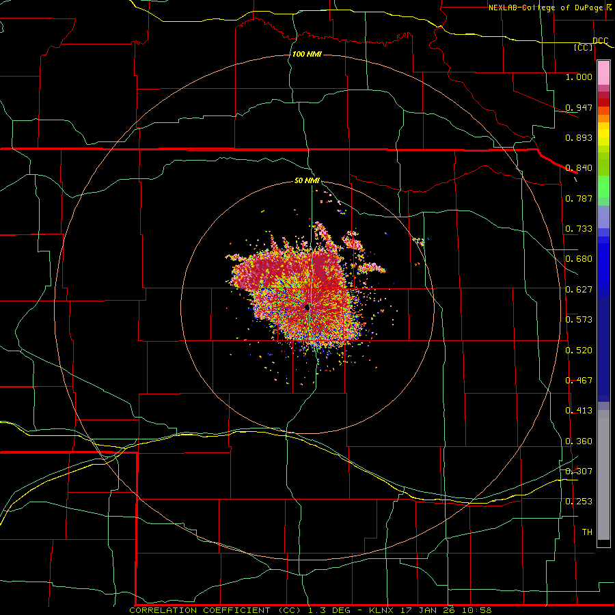This screenshot has height=615, width=615.
Task: Select the 0.360 scale value
Action: click(x=579, y=441)
